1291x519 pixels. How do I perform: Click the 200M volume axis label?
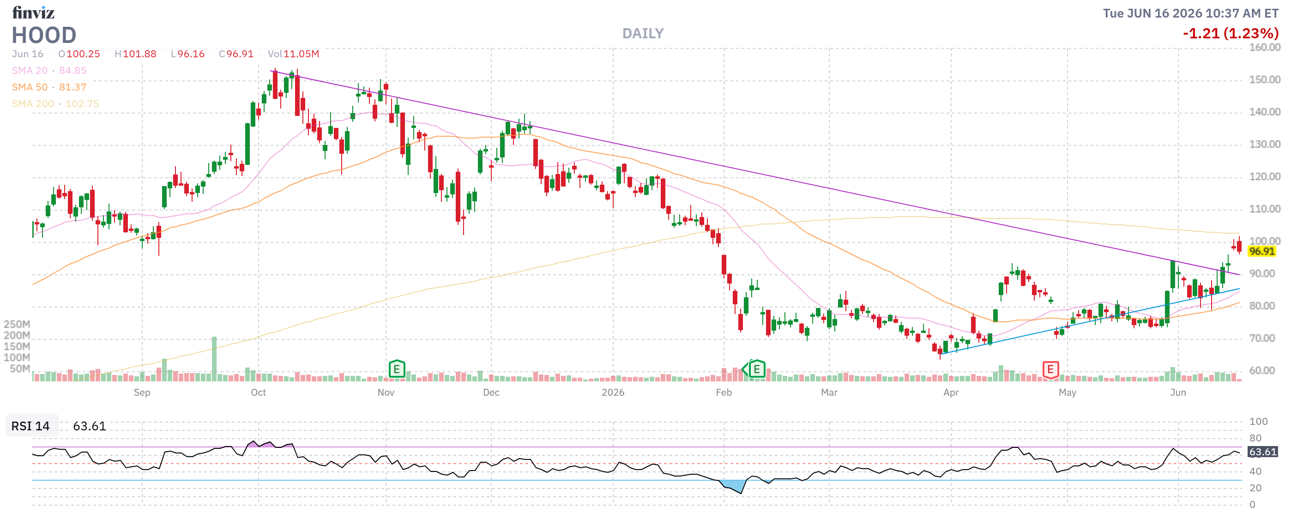(17, 336)
